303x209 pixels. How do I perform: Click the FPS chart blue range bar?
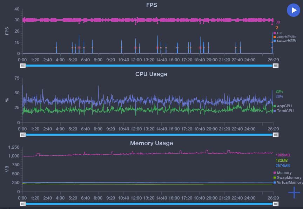149,66
